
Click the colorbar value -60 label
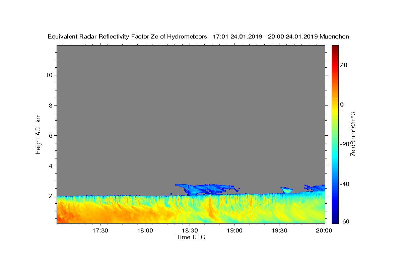[x=345, y=221]
